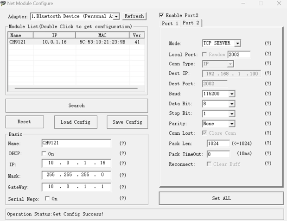
Task: Click the help (?) next to Mask
Action: [123, 175]
